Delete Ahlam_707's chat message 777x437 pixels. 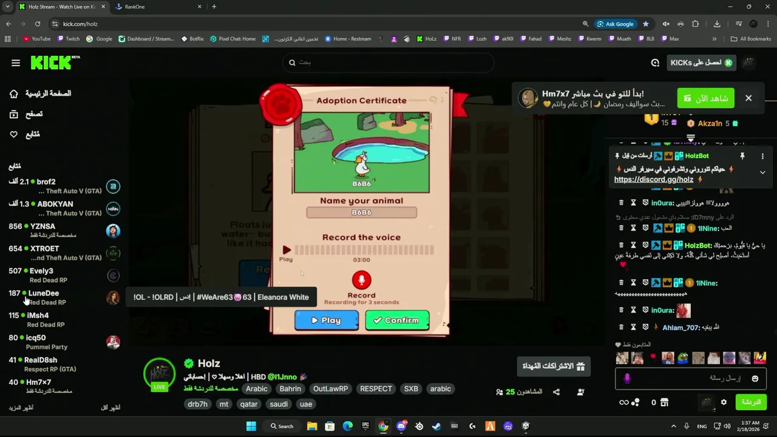(621, 327)
